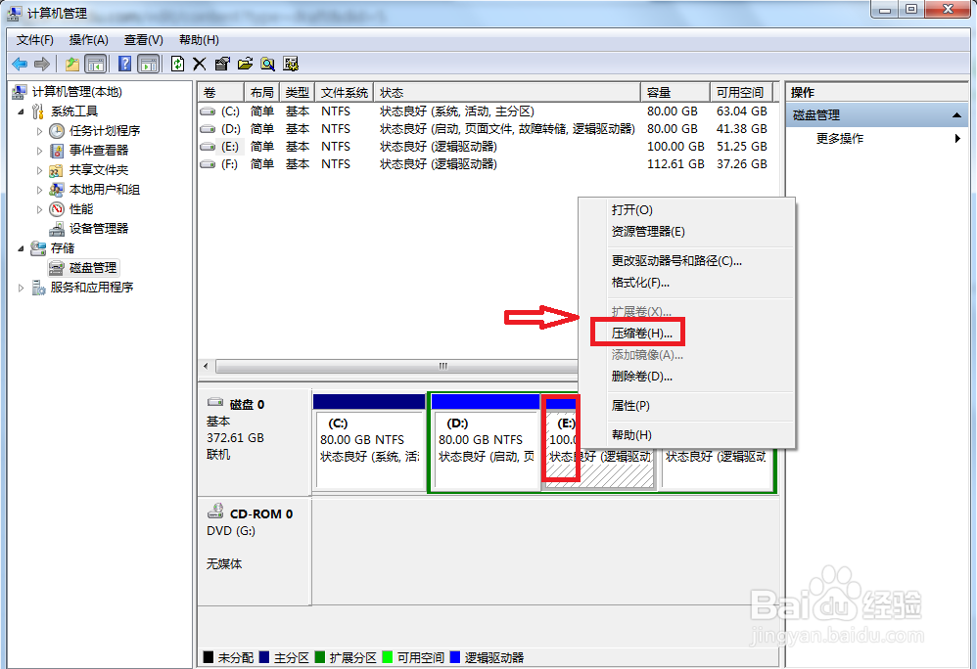Click the properties toolbar icon

(219, 63)
